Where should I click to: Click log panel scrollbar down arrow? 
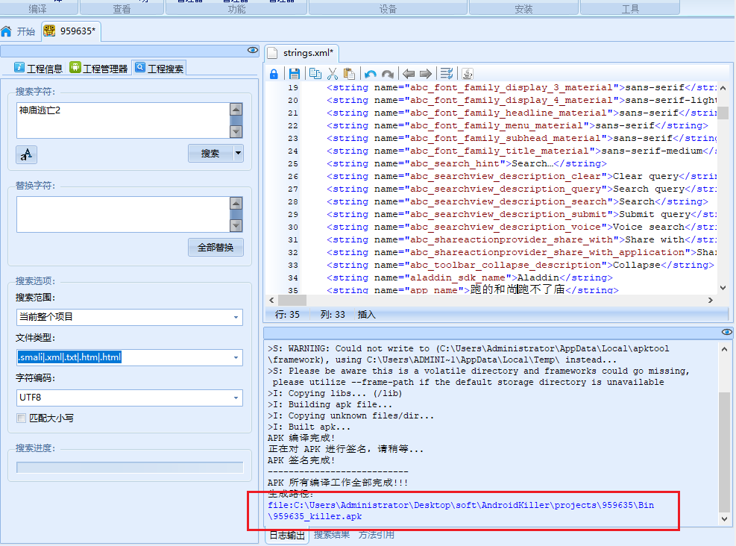[724, 518]
